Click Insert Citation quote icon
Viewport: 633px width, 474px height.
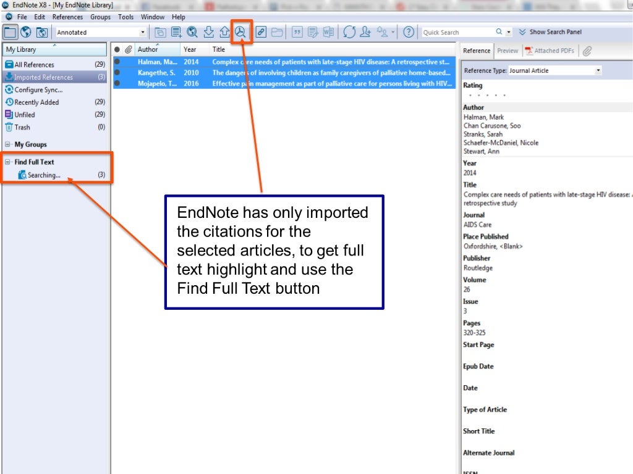coord(297,32)
